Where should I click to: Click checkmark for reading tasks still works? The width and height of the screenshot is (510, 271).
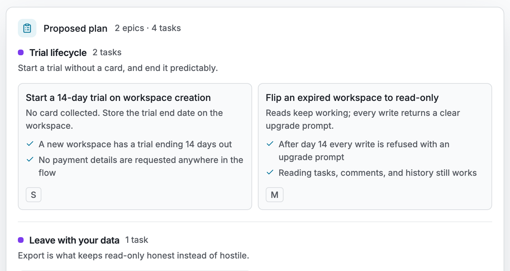point(270,173)
